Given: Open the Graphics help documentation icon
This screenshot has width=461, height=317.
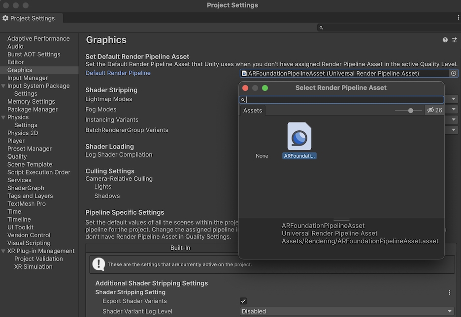Looking at the screenshot, I should click(x=445, y=40).
